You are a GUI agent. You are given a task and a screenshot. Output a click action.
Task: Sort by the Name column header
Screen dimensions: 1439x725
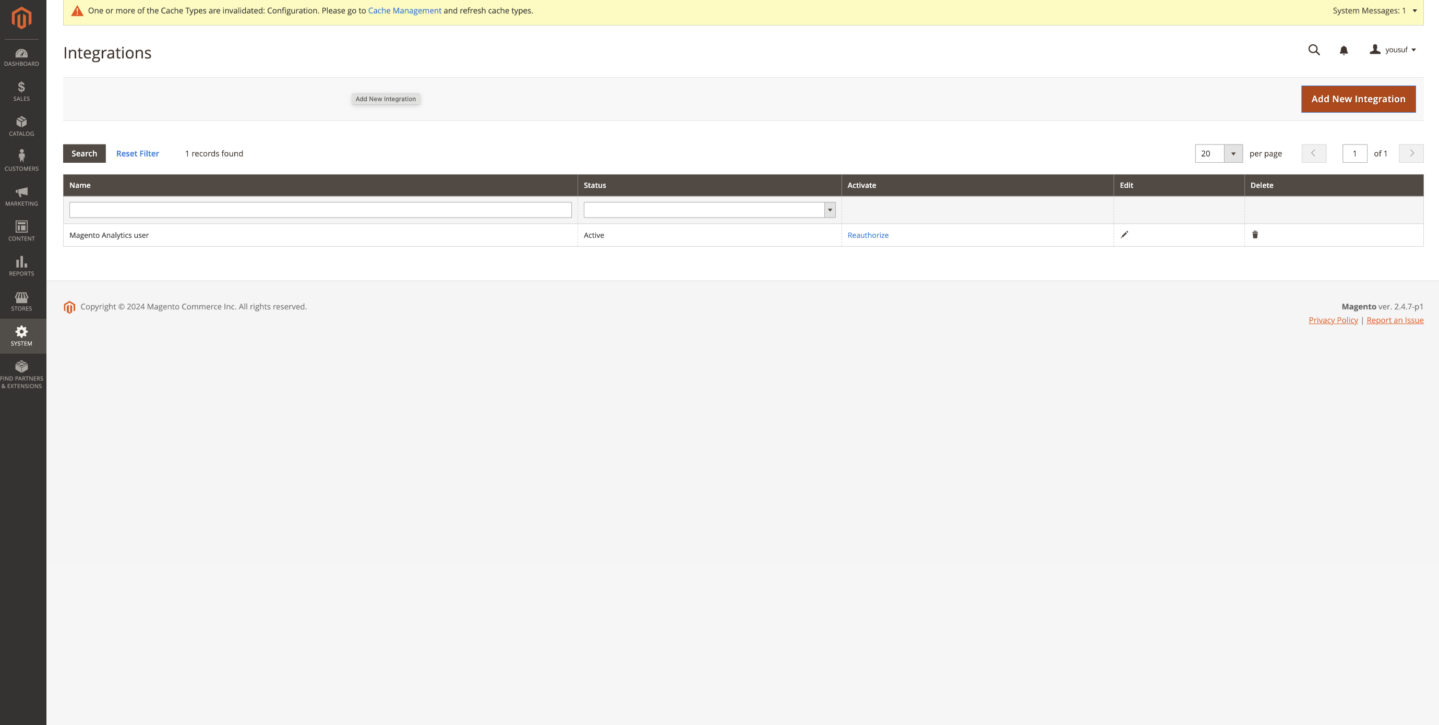[x=320, y=186]
